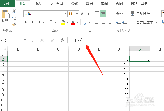Click the wén phonetic guide icon

tap(85, 22)
